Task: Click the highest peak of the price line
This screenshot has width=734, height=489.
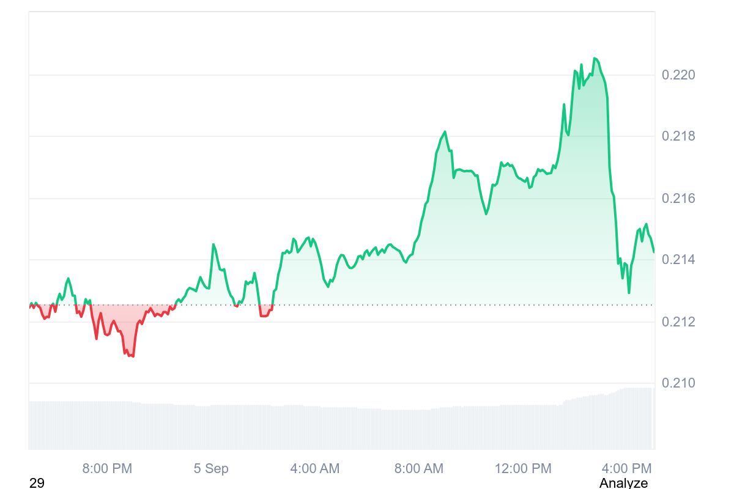Action: click(595, 59)
